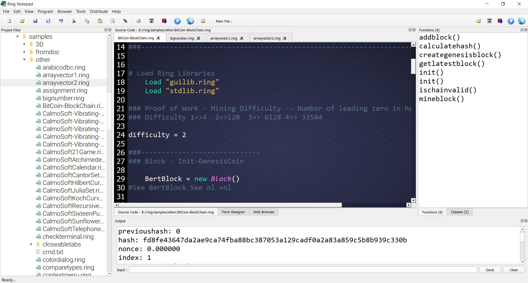Close the arrayvector1.ring tab
This screenshot has height=283, width=528.
point(241,38)
